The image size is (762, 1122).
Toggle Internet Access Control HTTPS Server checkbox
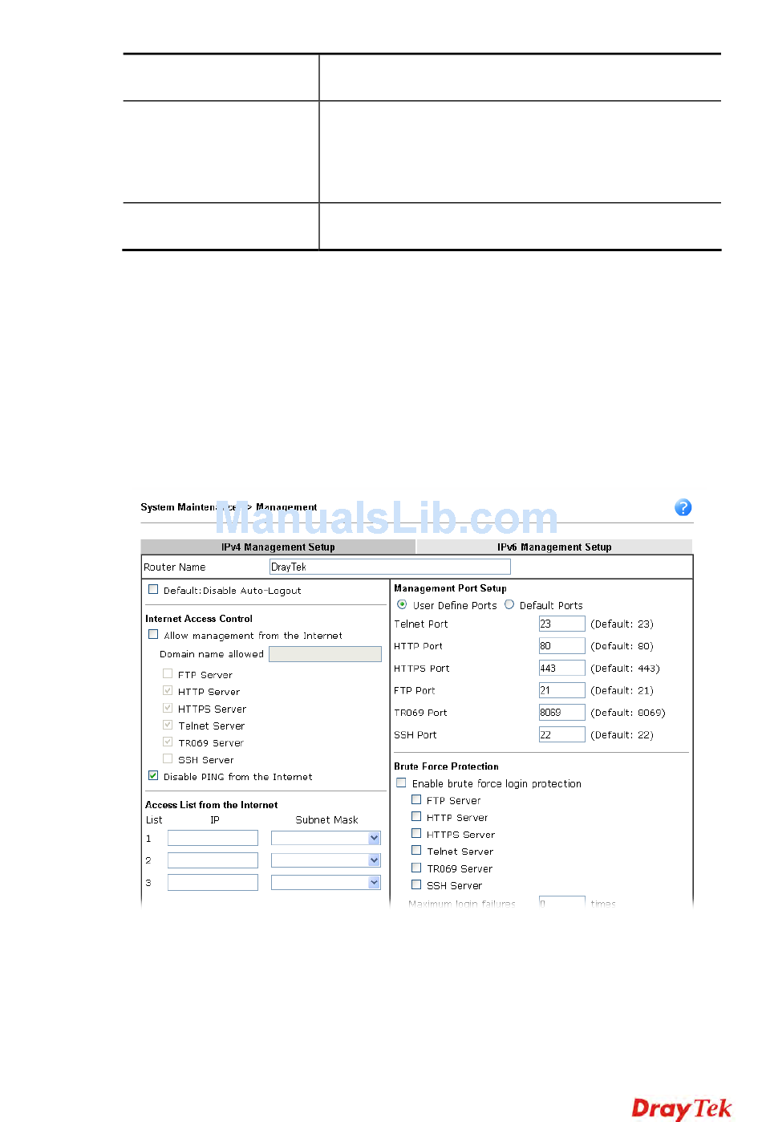[168, 708]
